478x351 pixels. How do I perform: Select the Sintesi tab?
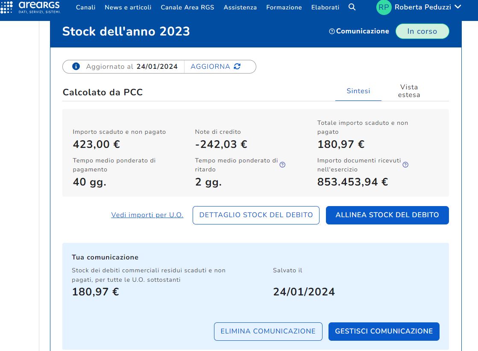[x=358, y=91]
